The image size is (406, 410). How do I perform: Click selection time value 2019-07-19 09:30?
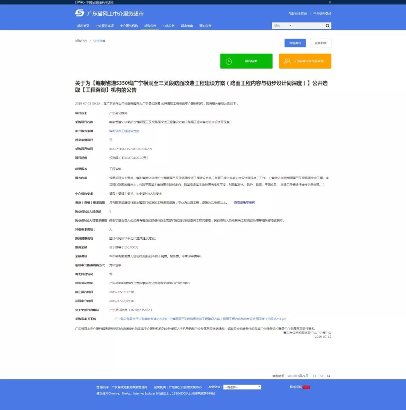(x=121, y=301)
